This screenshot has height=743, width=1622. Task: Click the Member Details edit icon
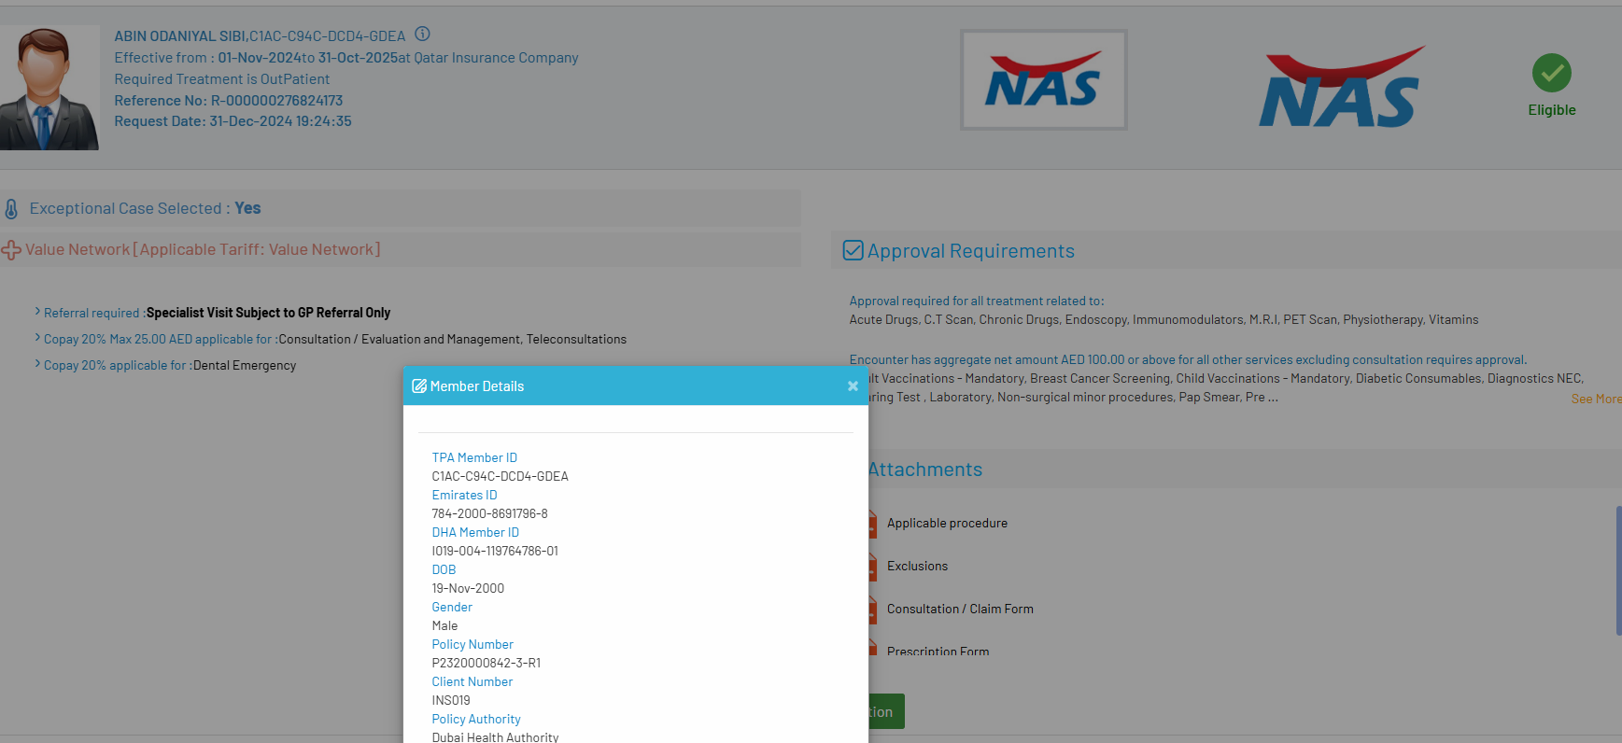pyautogui.click(x=419, y=386)
